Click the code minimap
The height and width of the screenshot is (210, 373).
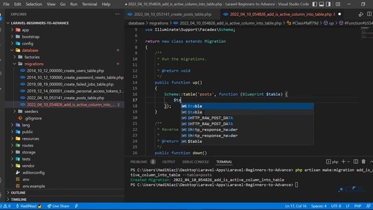367,33
